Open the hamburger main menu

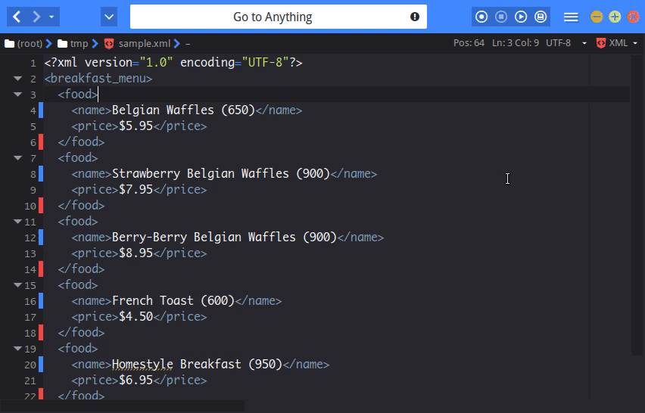571,17
